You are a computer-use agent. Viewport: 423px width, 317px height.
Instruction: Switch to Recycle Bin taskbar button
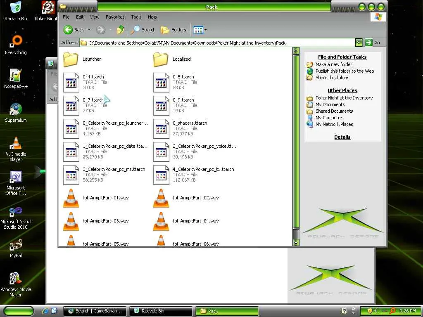coord(161,311)
